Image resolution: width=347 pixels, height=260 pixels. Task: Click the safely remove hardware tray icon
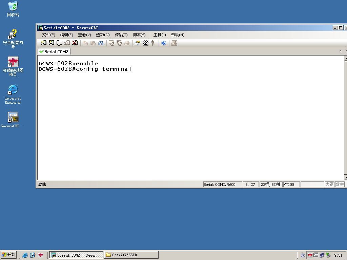pyautogui.click(x=328, y=255)
